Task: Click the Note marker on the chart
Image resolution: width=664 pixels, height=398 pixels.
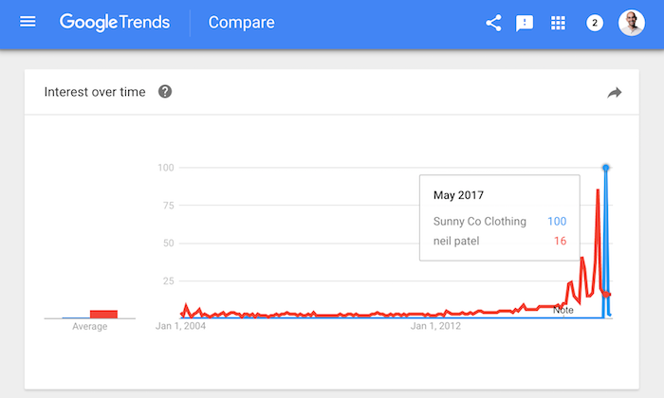Action: pyautogui.click(x=563, y=310)
